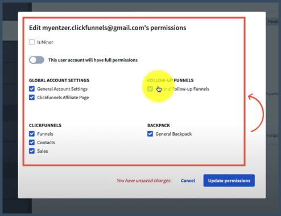Click the Cancel link
The image size is (281, 216).
pos(188,181)
